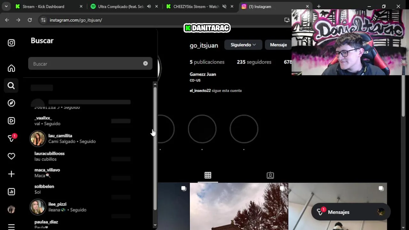Open a new browser tab
Screen dimensions: 409x230
tap(319, 6)
